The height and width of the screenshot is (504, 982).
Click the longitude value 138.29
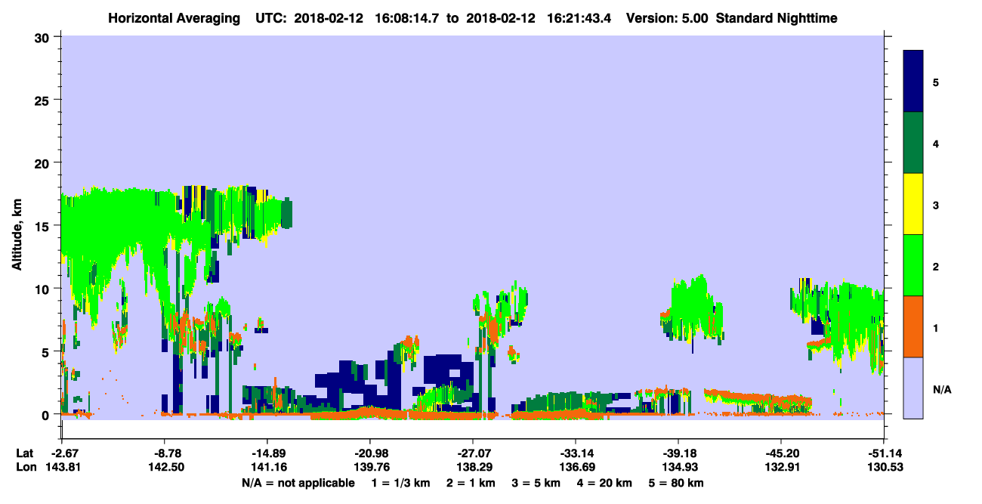[474, 467]
